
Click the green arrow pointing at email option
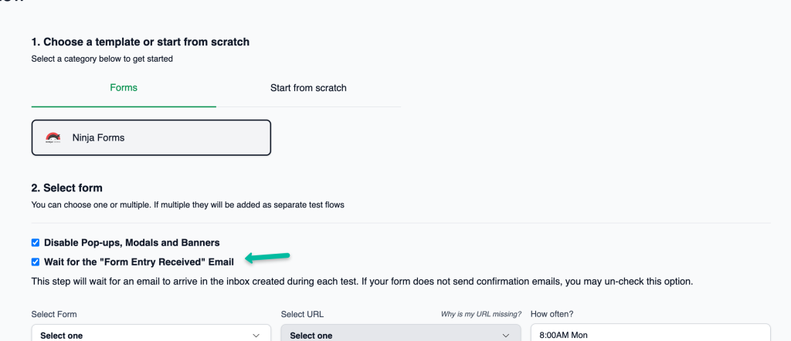[x=268, y=258]
